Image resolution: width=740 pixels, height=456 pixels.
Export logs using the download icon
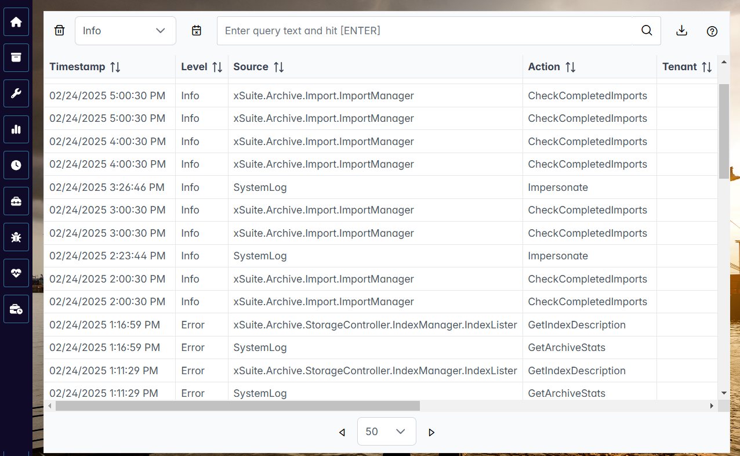[681, 31]
